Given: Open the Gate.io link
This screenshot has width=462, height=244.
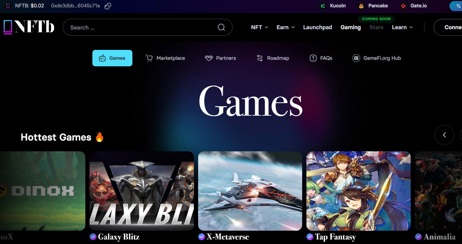Looking at the screenshot, I should [x=419, y=6].
